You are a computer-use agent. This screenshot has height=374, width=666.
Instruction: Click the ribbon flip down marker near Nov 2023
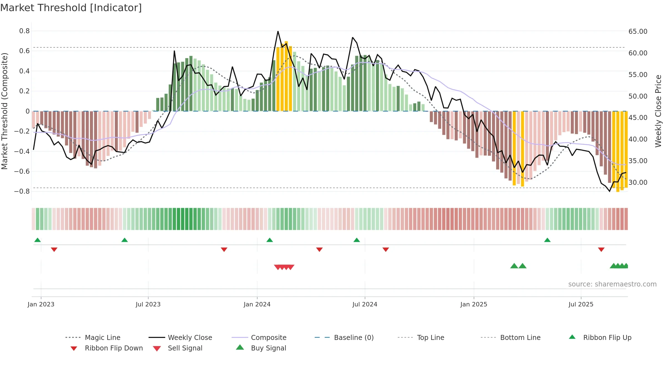(x=224, y=250)
